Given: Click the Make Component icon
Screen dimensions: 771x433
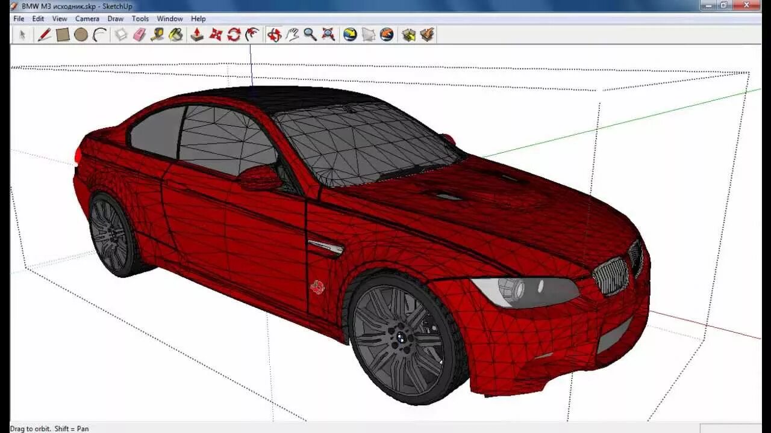Looking at the screenshot, I should [x=121, y=35].
